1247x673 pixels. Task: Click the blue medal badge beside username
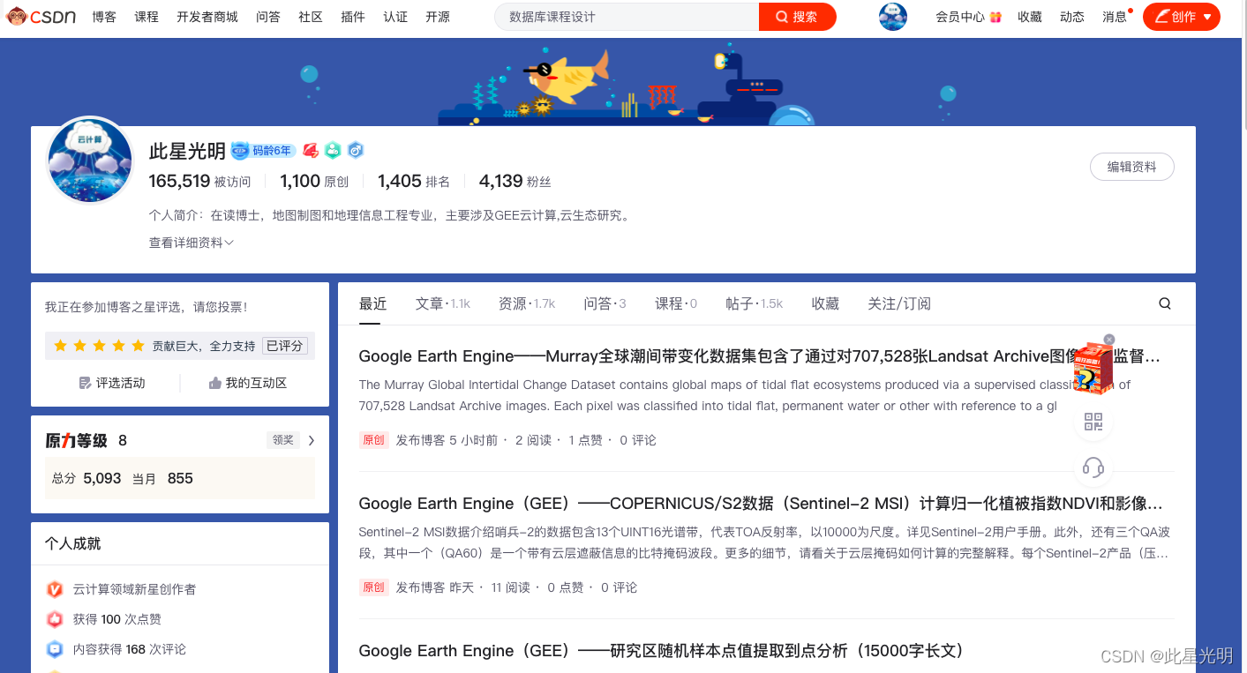click(355, 151)
